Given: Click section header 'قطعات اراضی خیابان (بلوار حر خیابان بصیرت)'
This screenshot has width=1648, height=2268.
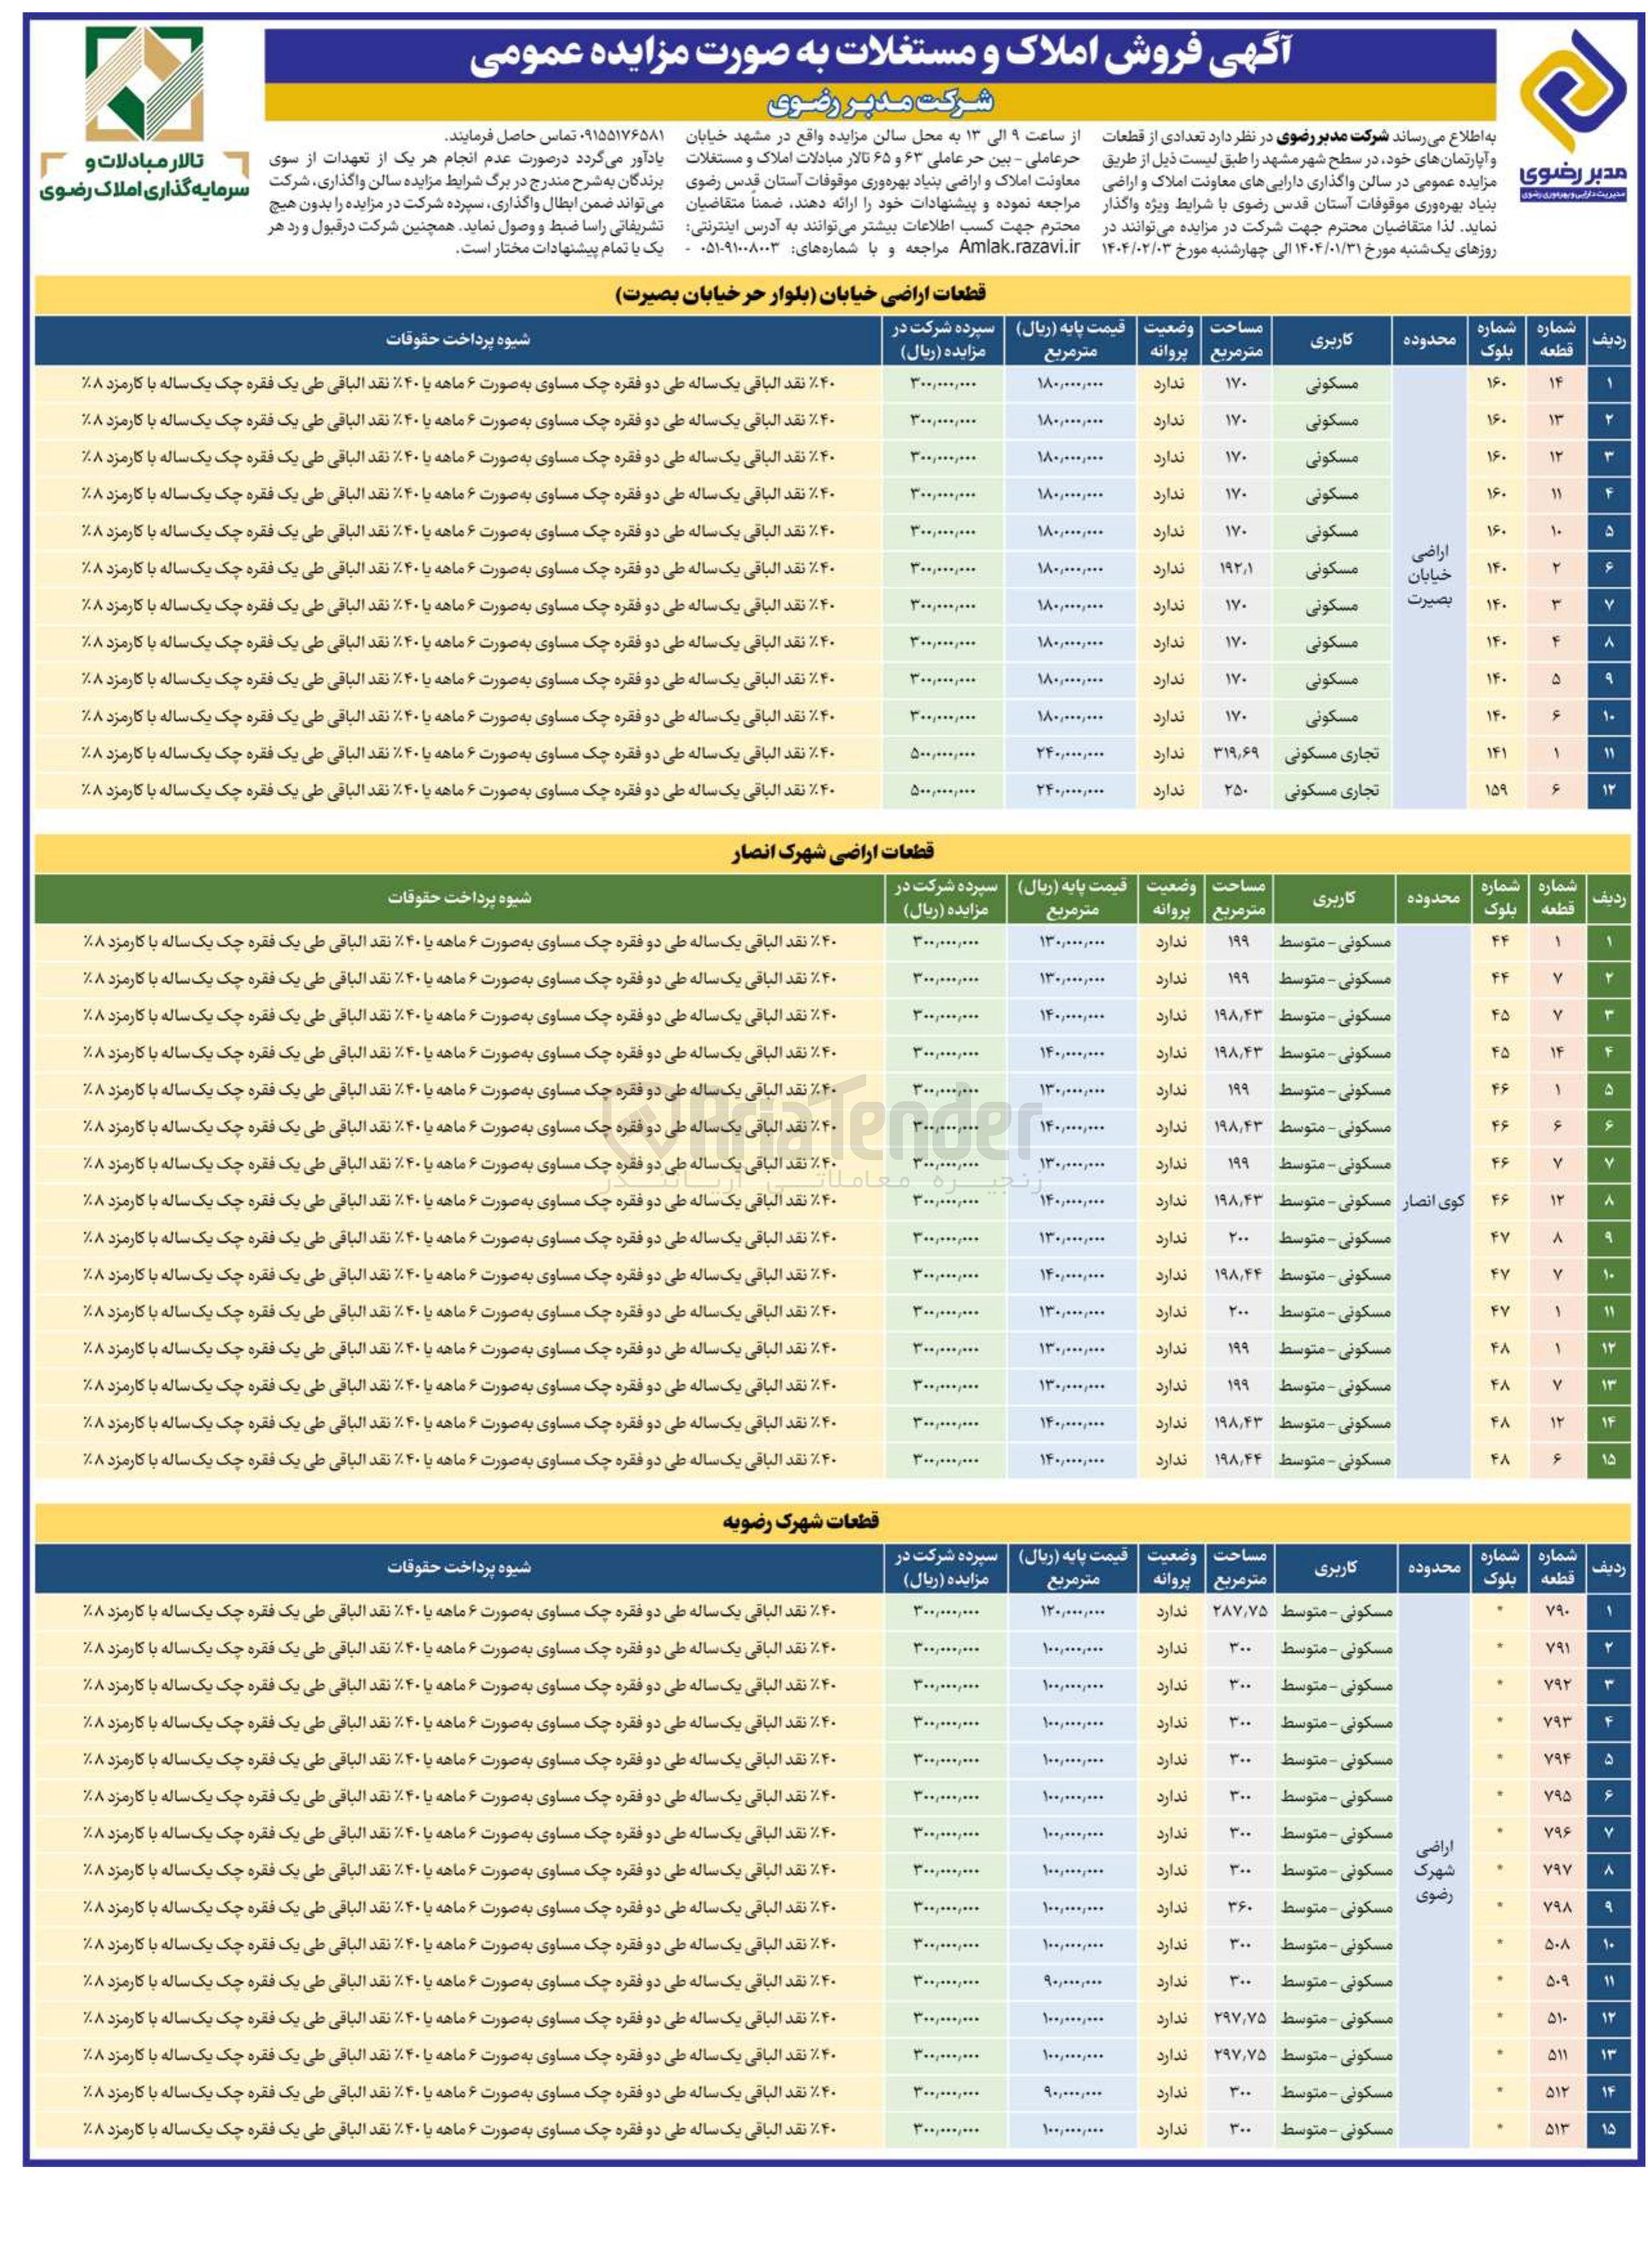Looking at the screenshot, I should click(x=800, y=293).
